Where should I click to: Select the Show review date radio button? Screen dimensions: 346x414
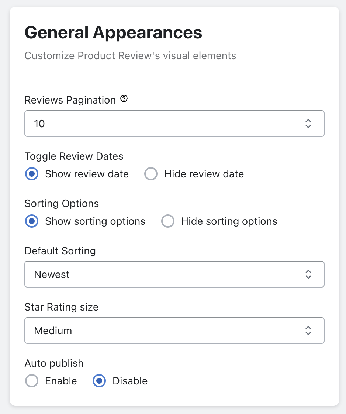coord(32,174)
